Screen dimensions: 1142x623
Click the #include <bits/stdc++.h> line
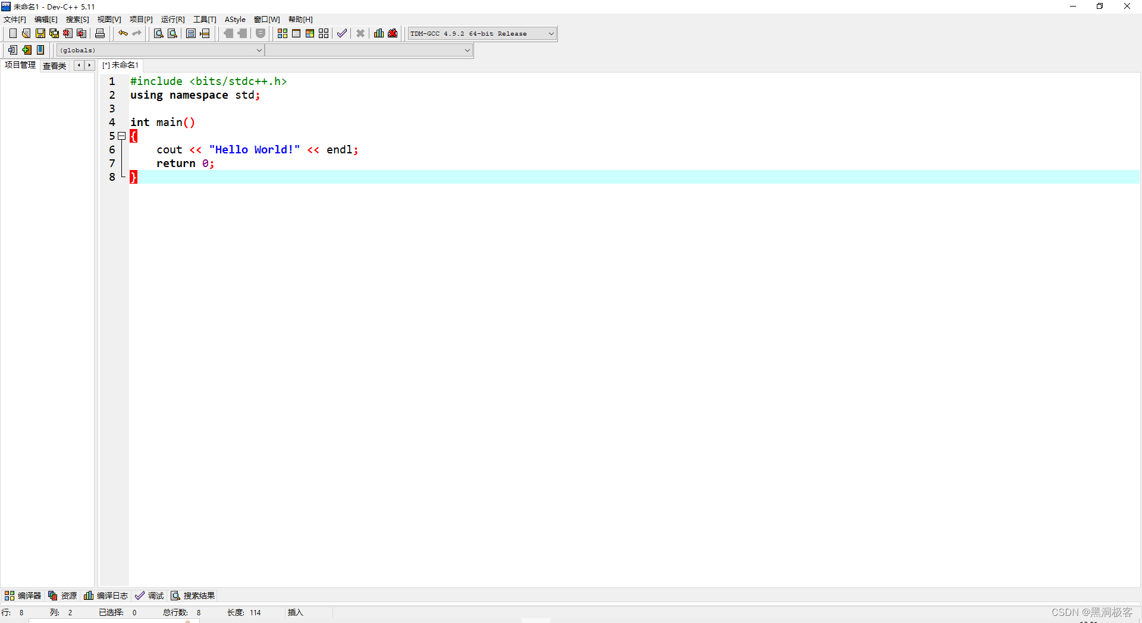pos(209,81)
